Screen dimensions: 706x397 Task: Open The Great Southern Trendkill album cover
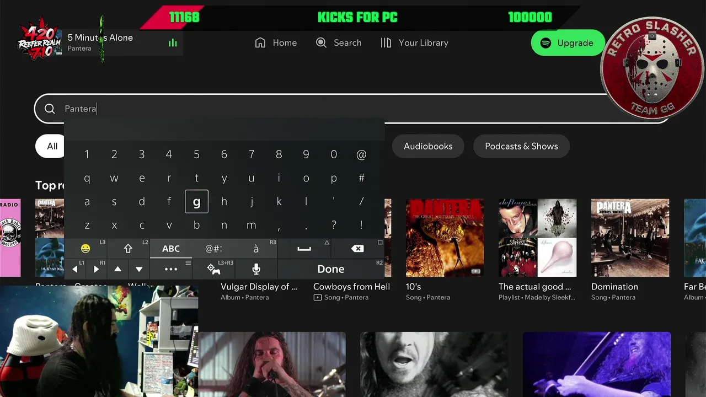click(x=445, y=238)
